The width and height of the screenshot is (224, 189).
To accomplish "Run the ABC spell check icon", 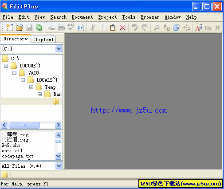I will tap(71, 27).
